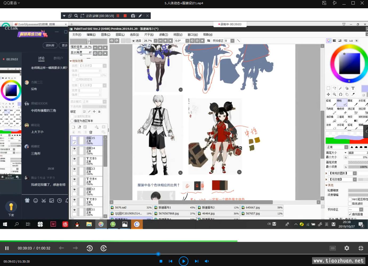
Task: Click the magnifier icon in the recorder bar
Action: click(76, 16)
